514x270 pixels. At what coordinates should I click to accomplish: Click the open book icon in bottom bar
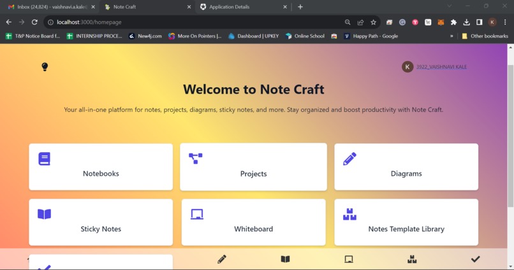286,259
